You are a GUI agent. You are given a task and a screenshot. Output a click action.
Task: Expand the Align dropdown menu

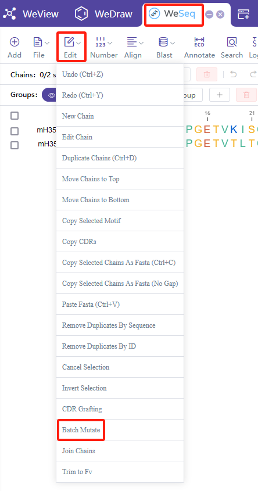coord(135,42)
